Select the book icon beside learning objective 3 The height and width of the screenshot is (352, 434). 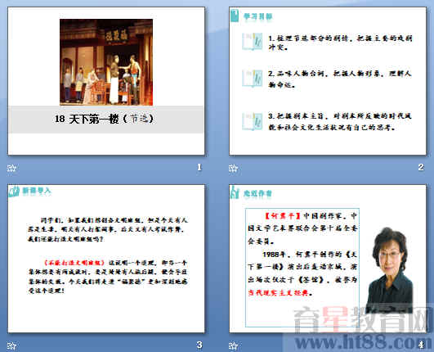coord(253,121)
